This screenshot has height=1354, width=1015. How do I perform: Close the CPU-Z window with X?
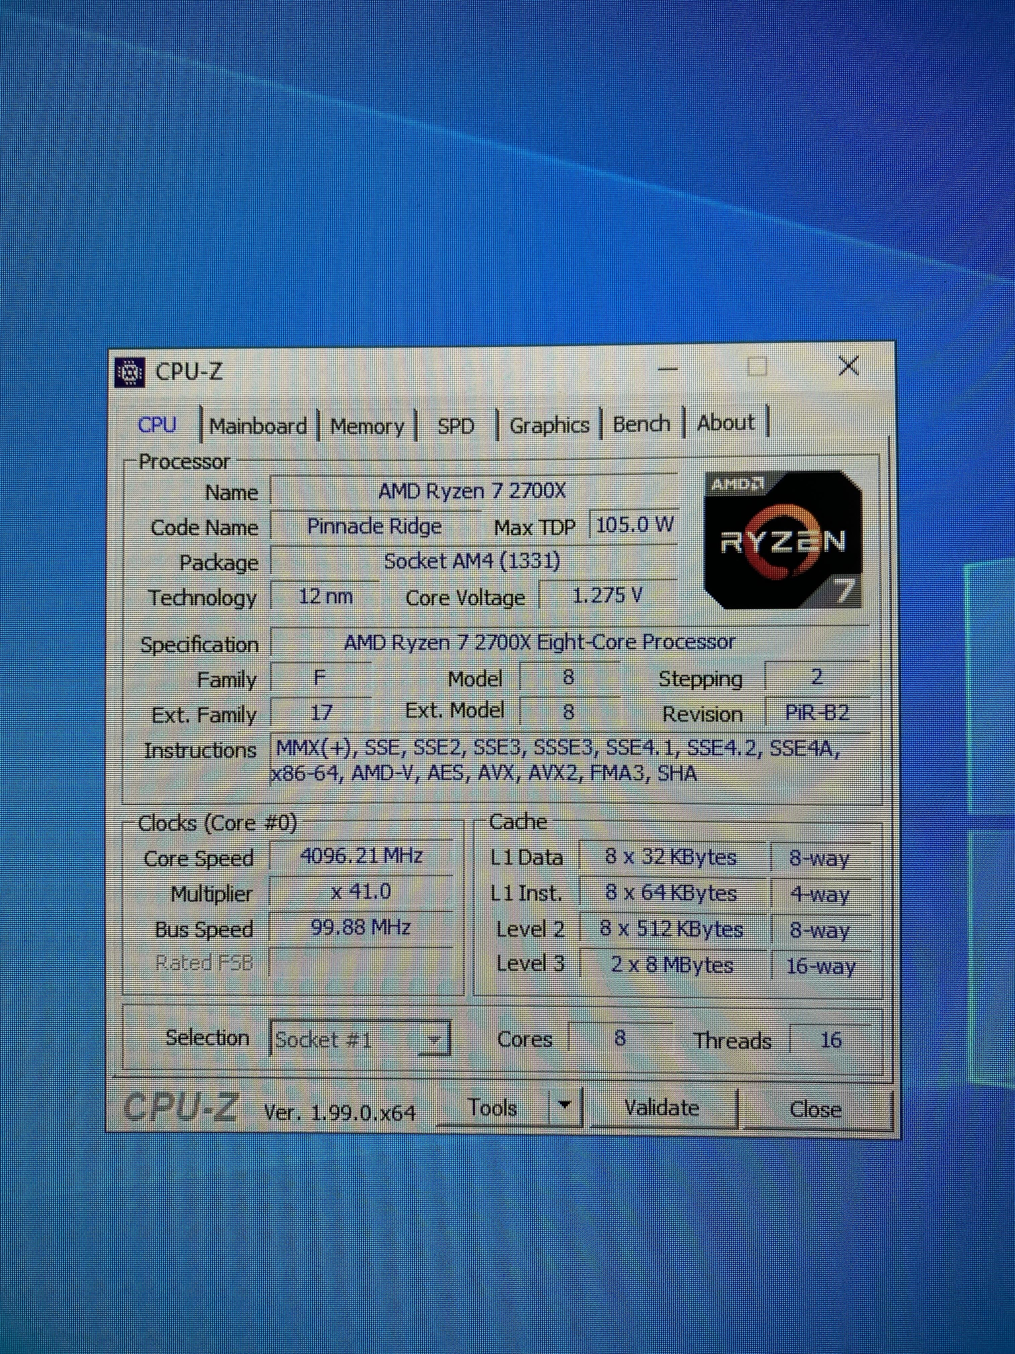[x=849, y=366]
